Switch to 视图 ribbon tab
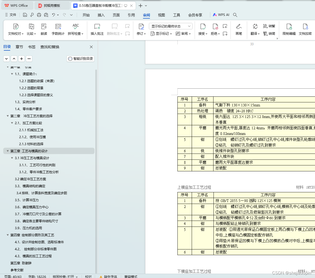This screenshot has width=315, height=278. click(x=161, y=15)
